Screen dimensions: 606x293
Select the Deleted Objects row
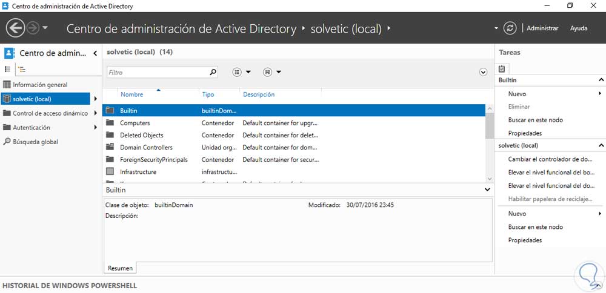pos(294,135)
